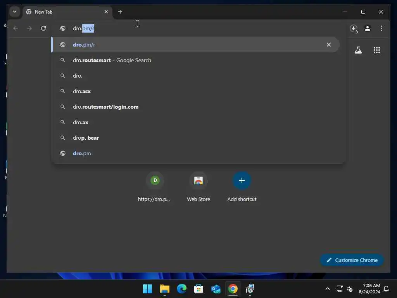Select the drop. bear suggestion

coord(195,138)
